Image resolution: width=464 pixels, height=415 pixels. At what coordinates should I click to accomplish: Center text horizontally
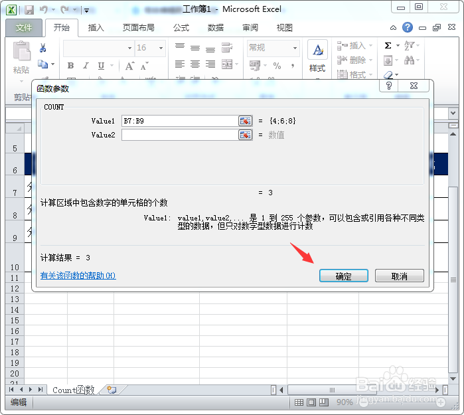tap(195, 64)
